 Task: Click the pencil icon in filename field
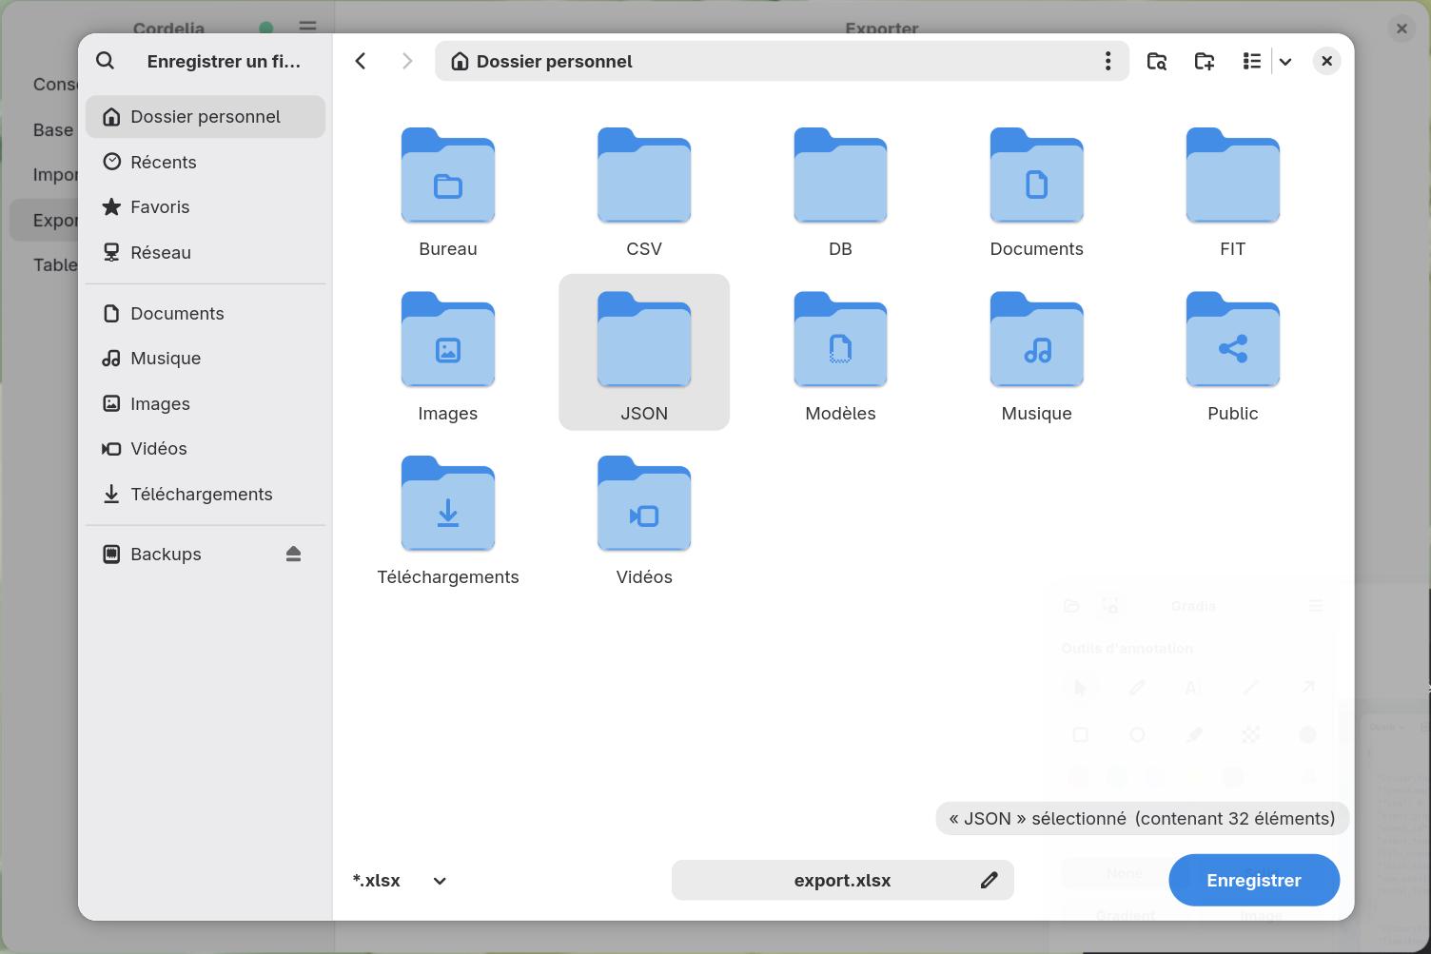tap(990, 881)
